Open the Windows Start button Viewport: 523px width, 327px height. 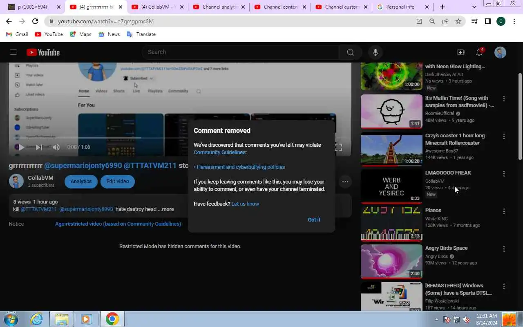coord(11,319)
